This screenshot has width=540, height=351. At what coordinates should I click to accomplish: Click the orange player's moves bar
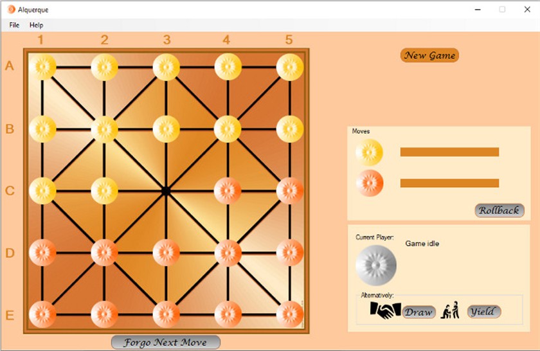pos(449,183)
